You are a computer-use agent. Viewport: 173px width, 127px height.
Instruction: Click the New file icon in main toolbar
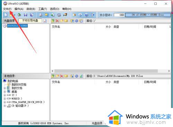coord(6,15)
